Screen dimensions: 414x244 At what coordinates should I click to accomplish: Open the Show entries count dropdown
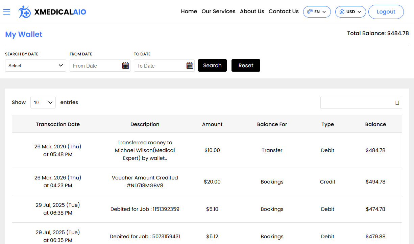(43, 102)
